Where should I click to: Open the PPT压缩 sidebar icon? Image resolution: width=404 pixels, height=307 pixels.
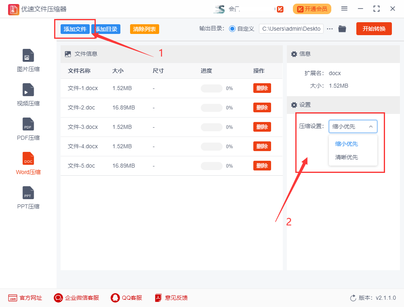pyautogui.click(x=28, y=192)
